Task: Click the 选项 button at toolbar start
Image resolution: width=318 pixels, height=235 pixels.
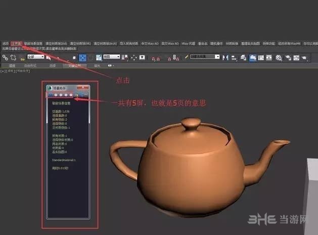Action: pos(6,44)
